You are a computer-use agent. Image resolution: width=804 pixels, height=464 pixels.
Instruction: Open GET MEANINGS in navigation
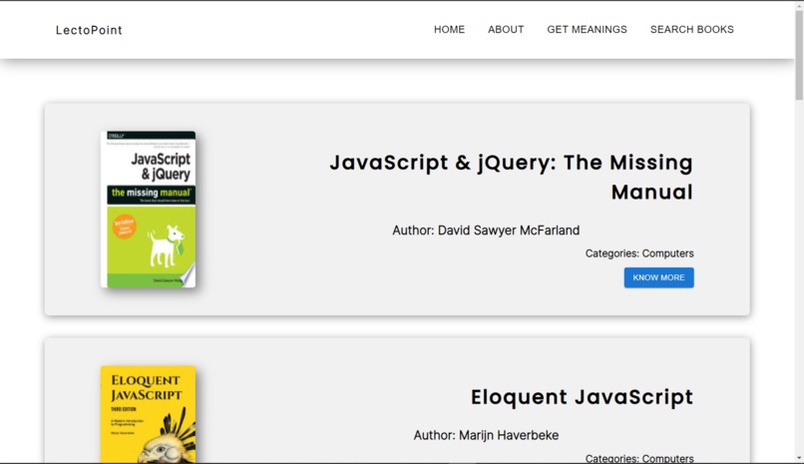coord(587,30)
